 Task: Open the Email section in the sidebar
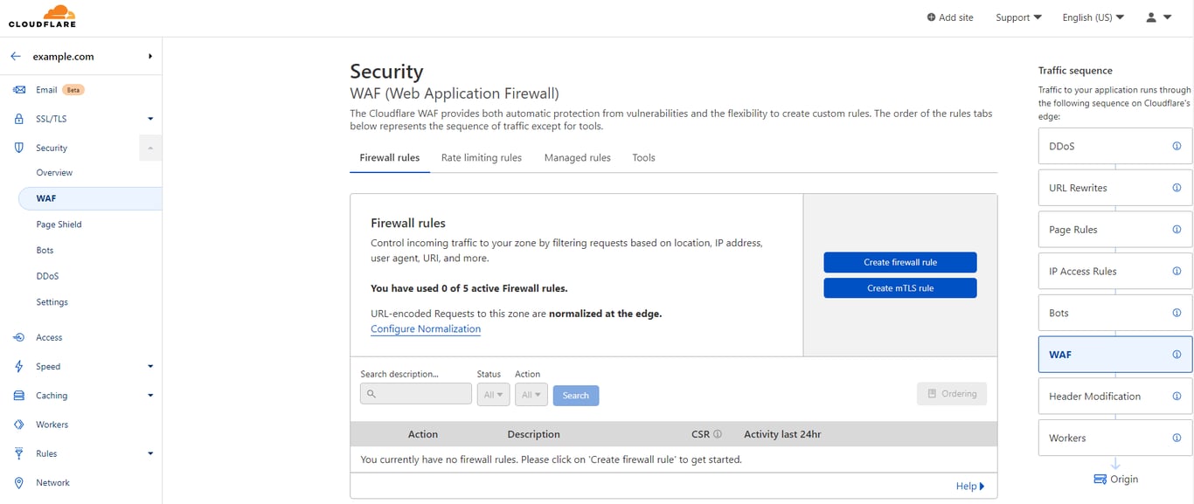pos(19,89)
